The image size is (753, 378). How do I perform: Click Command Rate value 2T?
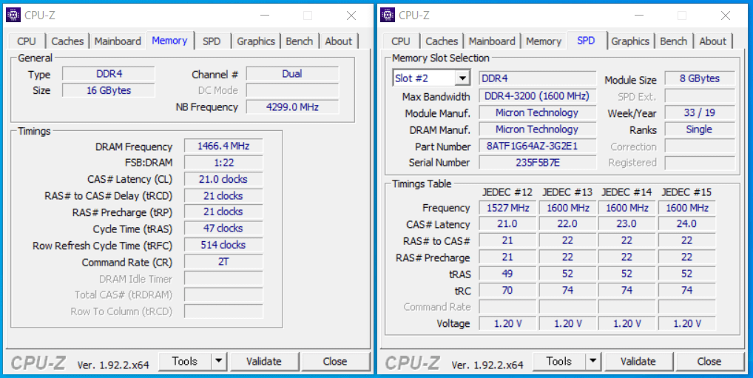coord(223,262)
